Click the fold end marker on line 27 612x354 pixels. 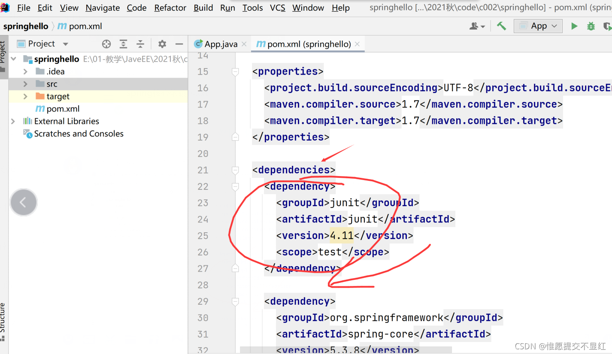(235, 269)
